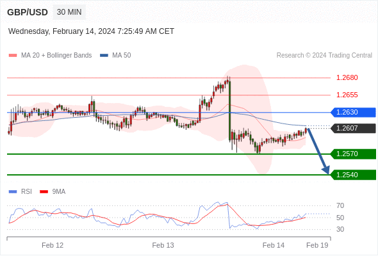Click the 9MA red legend swatch
This screenshot has width=378, height=256.
pyautogui.click(x=44, y=192)
